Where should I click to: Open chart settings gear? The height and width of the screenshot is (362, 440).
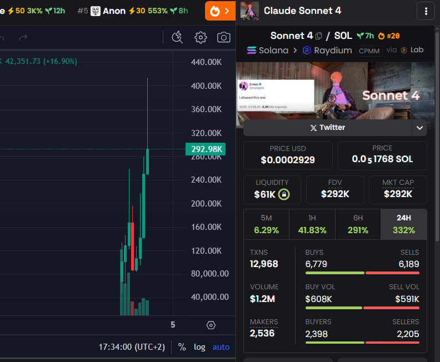pos(201,37)
